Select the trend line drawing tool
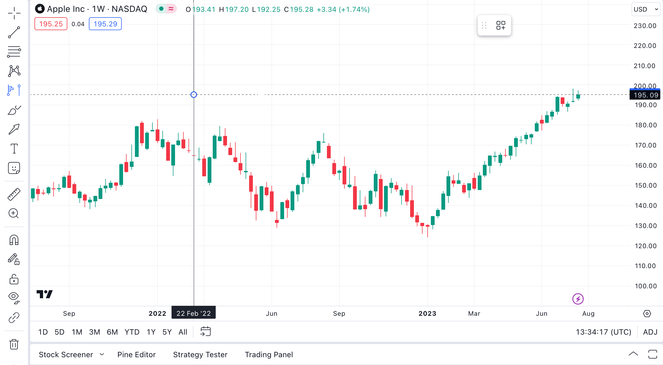Viewport: 663px width, 365px height. coord(14,32)
